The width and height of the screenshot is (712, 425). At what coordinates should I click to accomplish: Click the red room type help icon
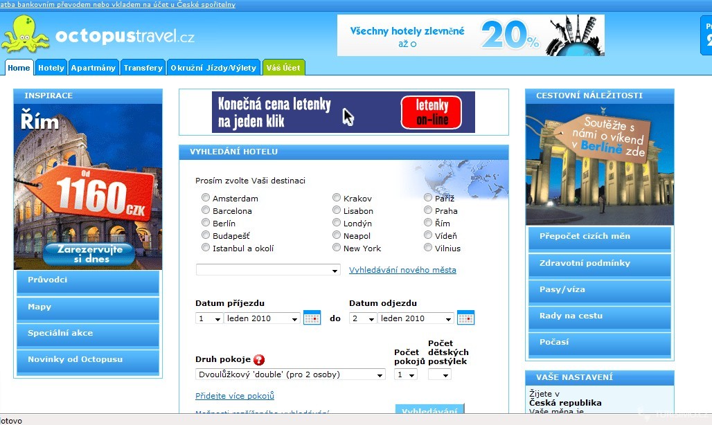pos(259,360)
